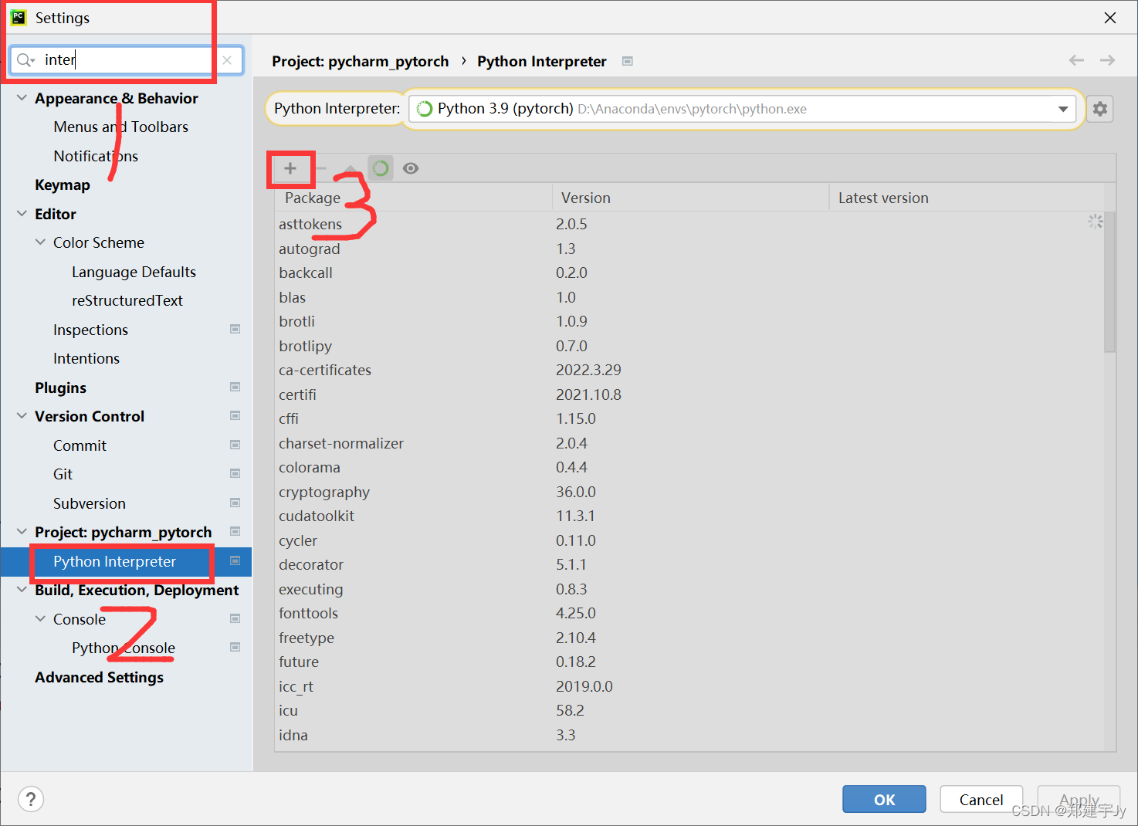Collapse the Version Control section
The width and height of the screenshot is (1138, 826).
click(22, 416)
